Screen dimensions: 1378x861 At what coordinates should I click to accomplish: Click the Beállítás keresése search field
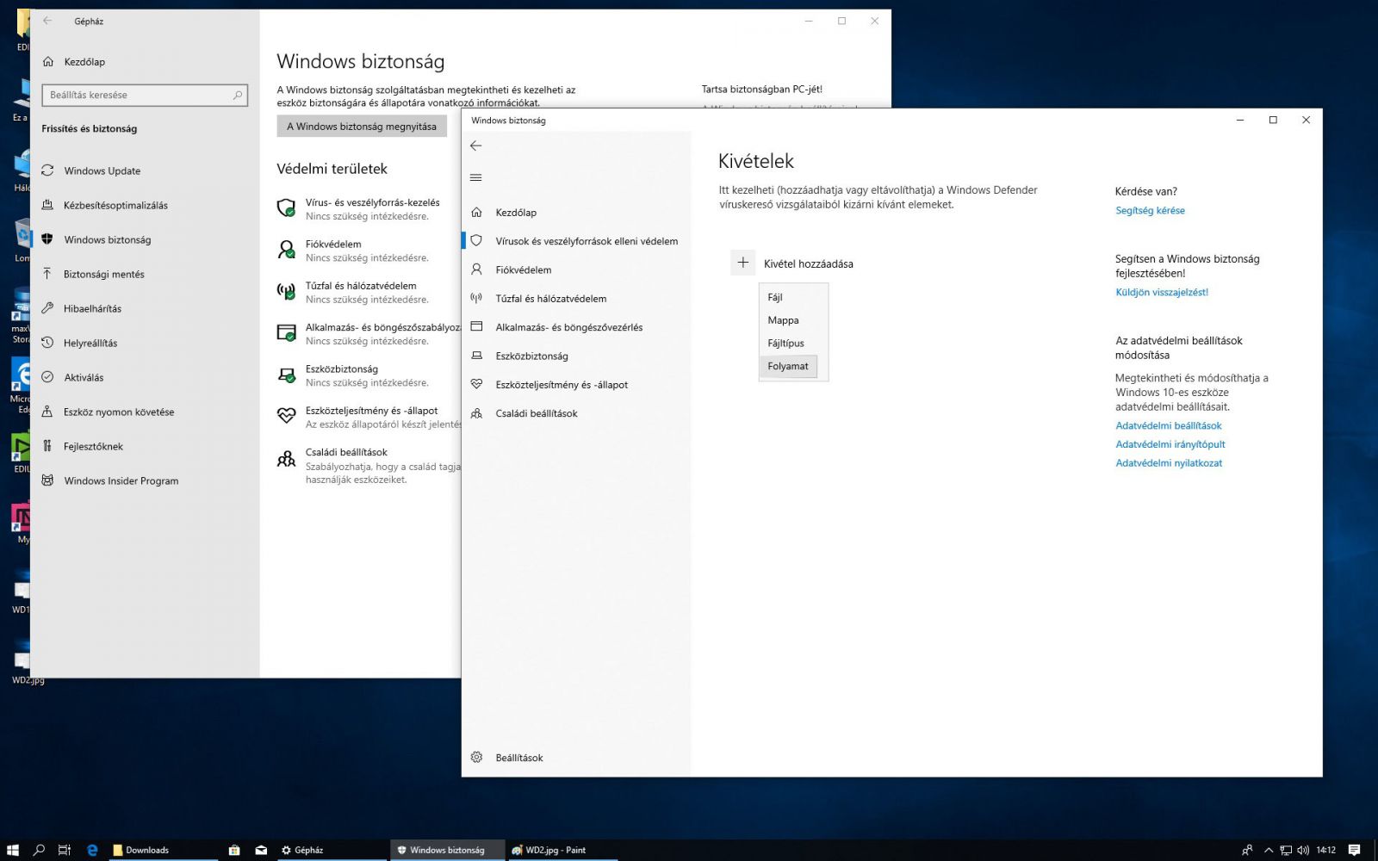click(x=145, y=95)
